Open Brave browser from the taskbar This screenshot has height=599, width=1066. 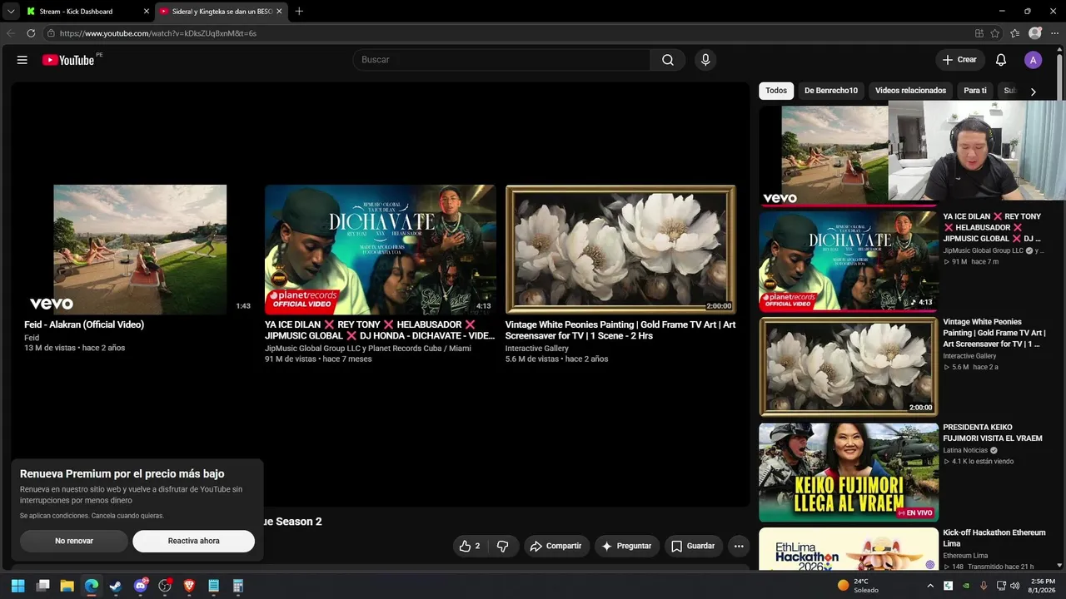click(188, 586)
